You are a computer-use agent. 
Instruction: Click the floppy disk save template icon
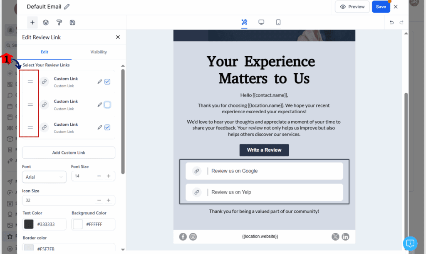pos(72,22)
